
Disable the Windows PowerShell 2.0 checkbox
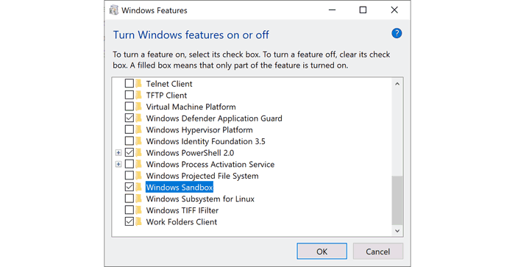129,152
